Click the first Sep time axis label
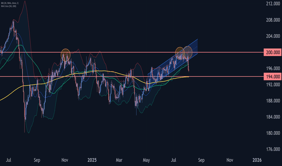282x166 pixels. coord(37,160)
